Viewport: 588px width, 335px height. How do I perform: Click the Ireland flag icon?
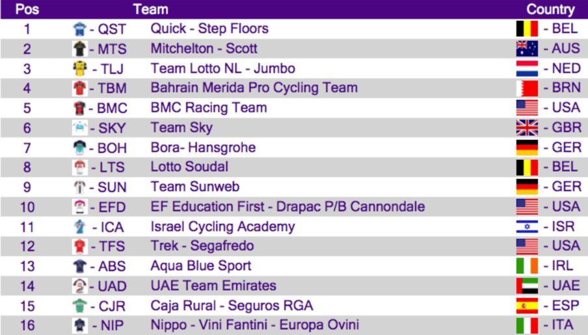click(x=526, y=266)
